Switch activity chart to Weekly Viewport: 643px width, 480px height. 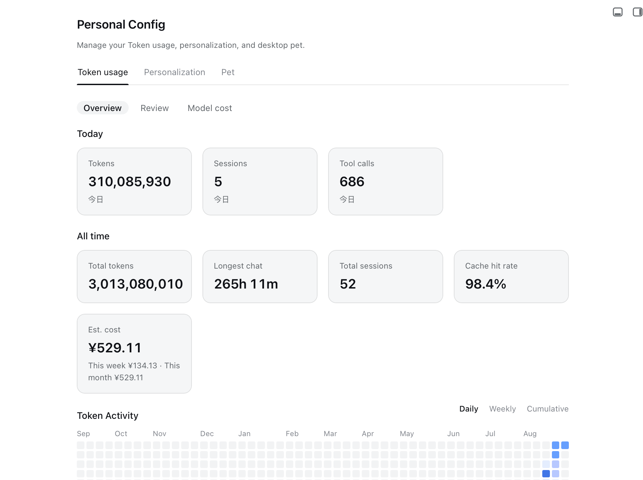[x=502, y=409]
